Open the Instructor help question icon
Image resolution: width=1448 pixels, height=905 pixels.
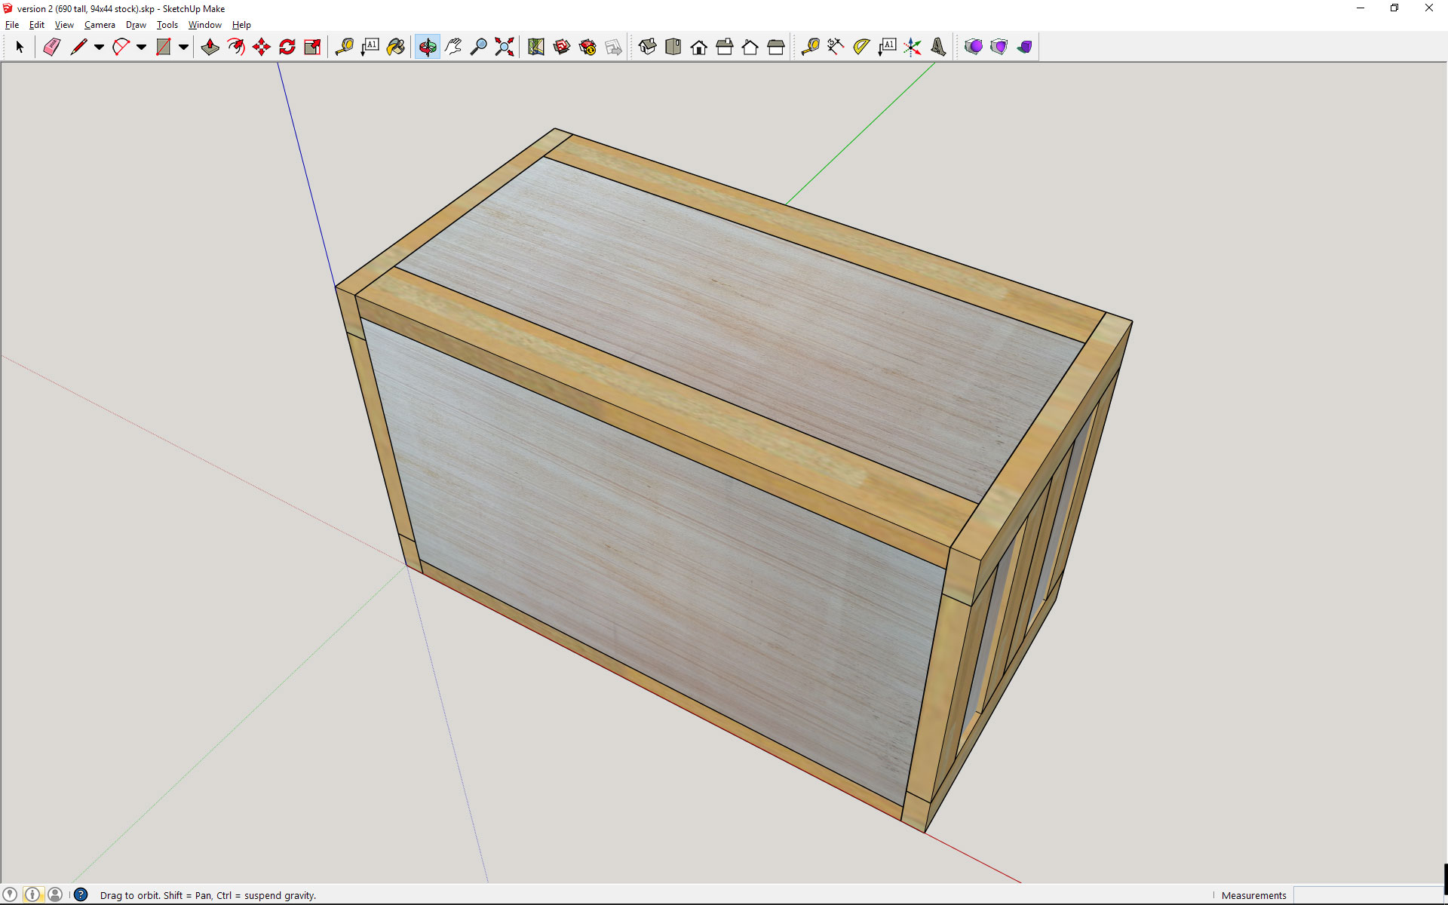[81, 894]
